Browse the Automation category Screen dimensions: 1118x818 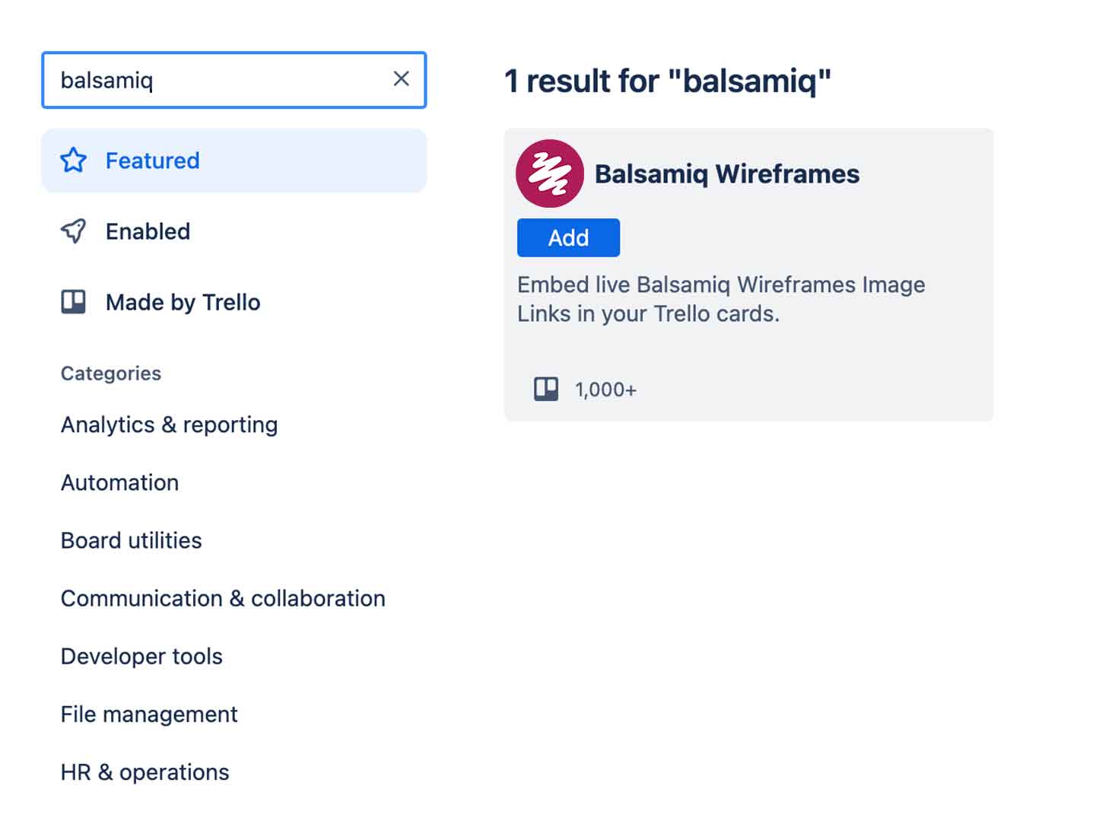119,482
